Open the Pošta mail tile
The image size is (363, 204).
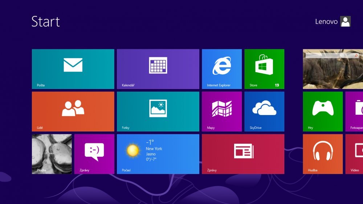click(x=73, y=69)
